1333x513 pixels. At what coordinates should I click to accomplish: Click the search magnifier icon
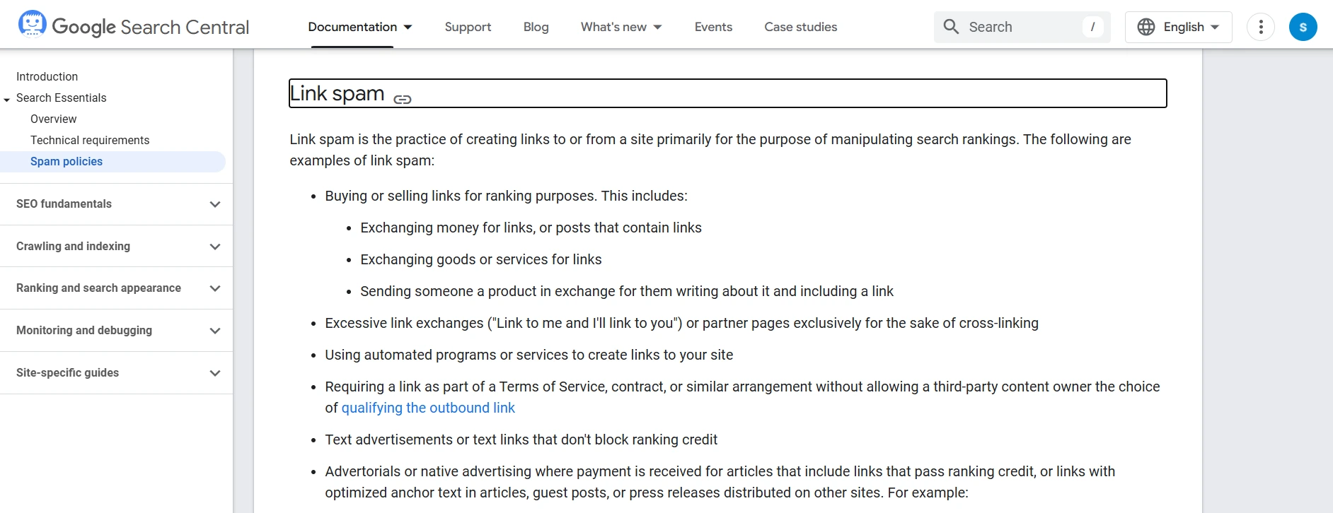(951, 26)
